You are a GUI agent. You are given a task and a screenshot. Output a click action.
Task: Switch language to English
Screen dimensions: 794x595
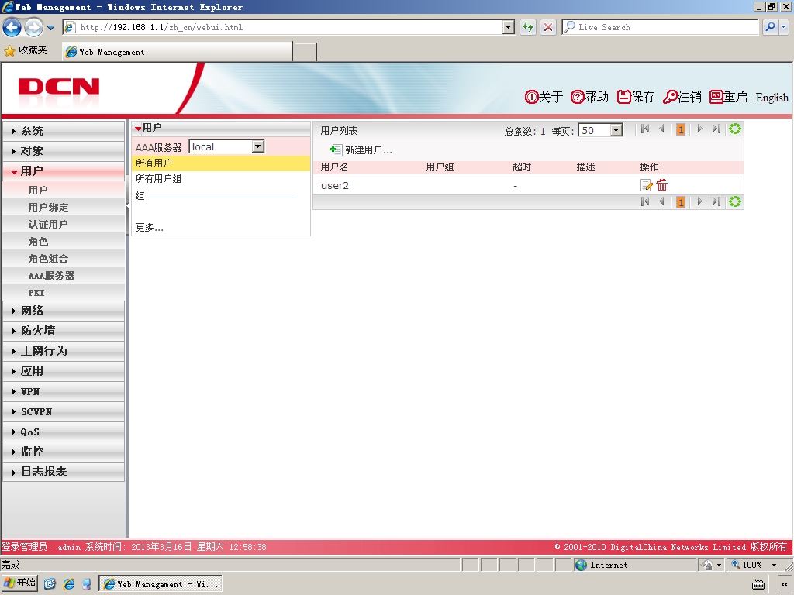coord(772,97)
